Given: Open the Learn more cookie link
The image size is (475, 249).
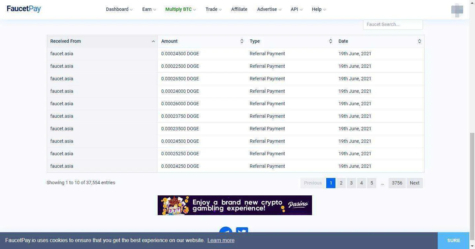Looking at the screenshot, I should (221, 240).
